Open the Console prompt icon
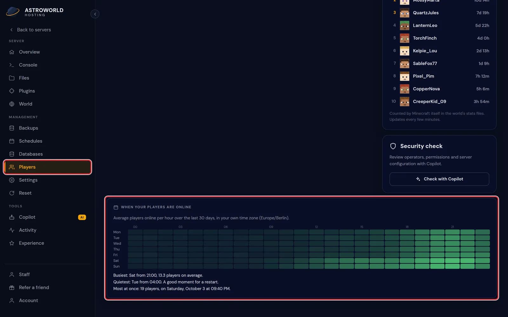Screen dimensions: 508x317 click(12, 65)
